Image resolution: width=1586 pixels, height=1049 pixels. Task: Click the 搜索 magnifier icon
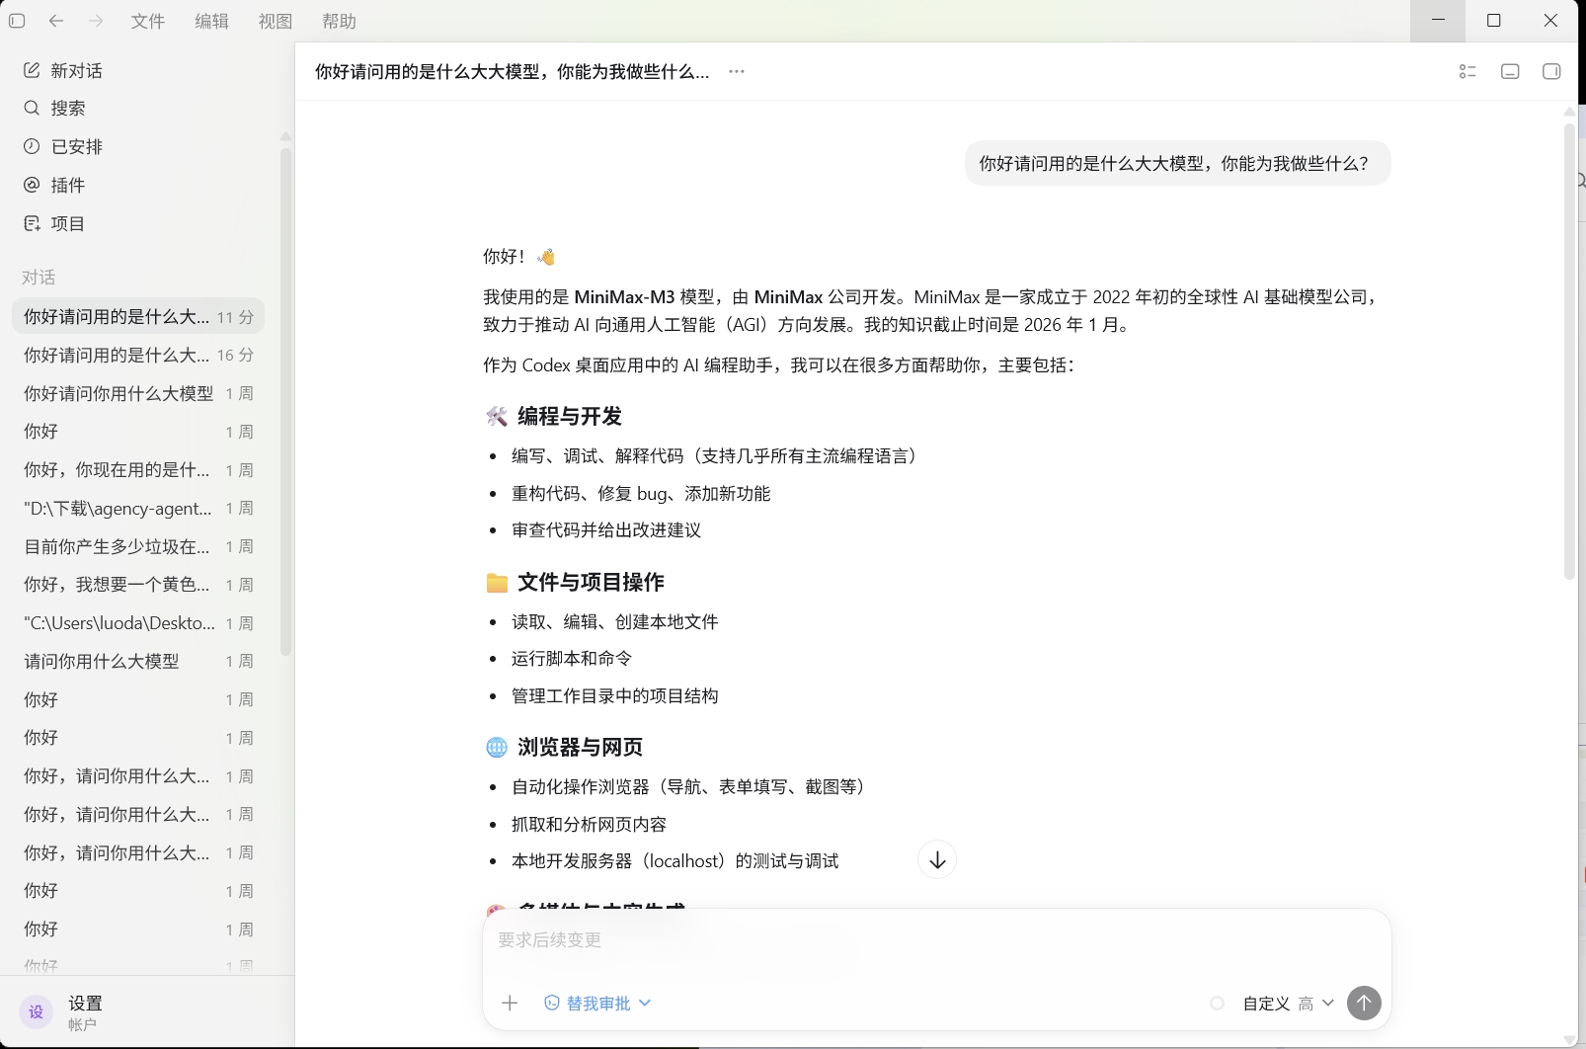pos(32,108)
